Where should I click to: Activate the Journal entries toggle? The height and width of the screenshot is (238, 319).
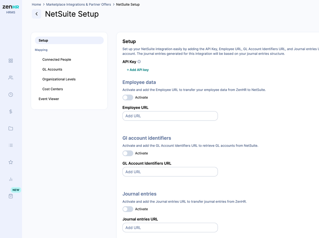coord(128,209)
